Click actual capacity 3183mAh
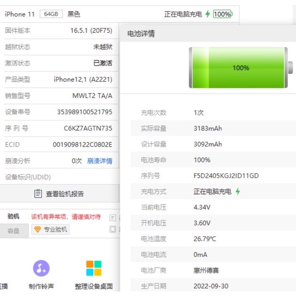This screenshot has height=296, width=296. point(208,129)
